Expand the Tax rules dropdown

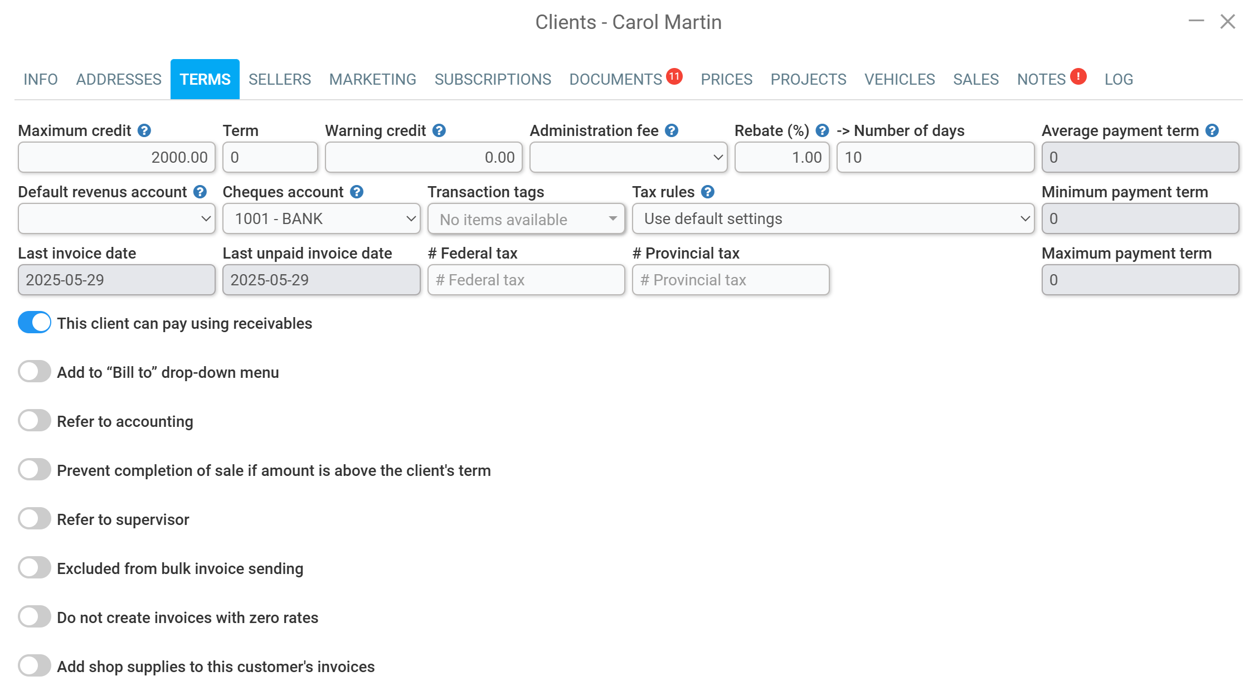[x=833, y=218]
